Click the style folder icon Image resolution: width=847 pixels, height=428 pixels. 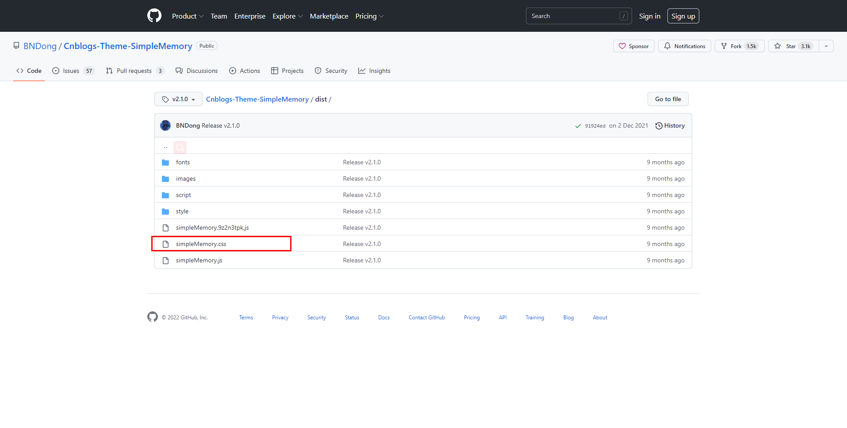tap(165, 212)
